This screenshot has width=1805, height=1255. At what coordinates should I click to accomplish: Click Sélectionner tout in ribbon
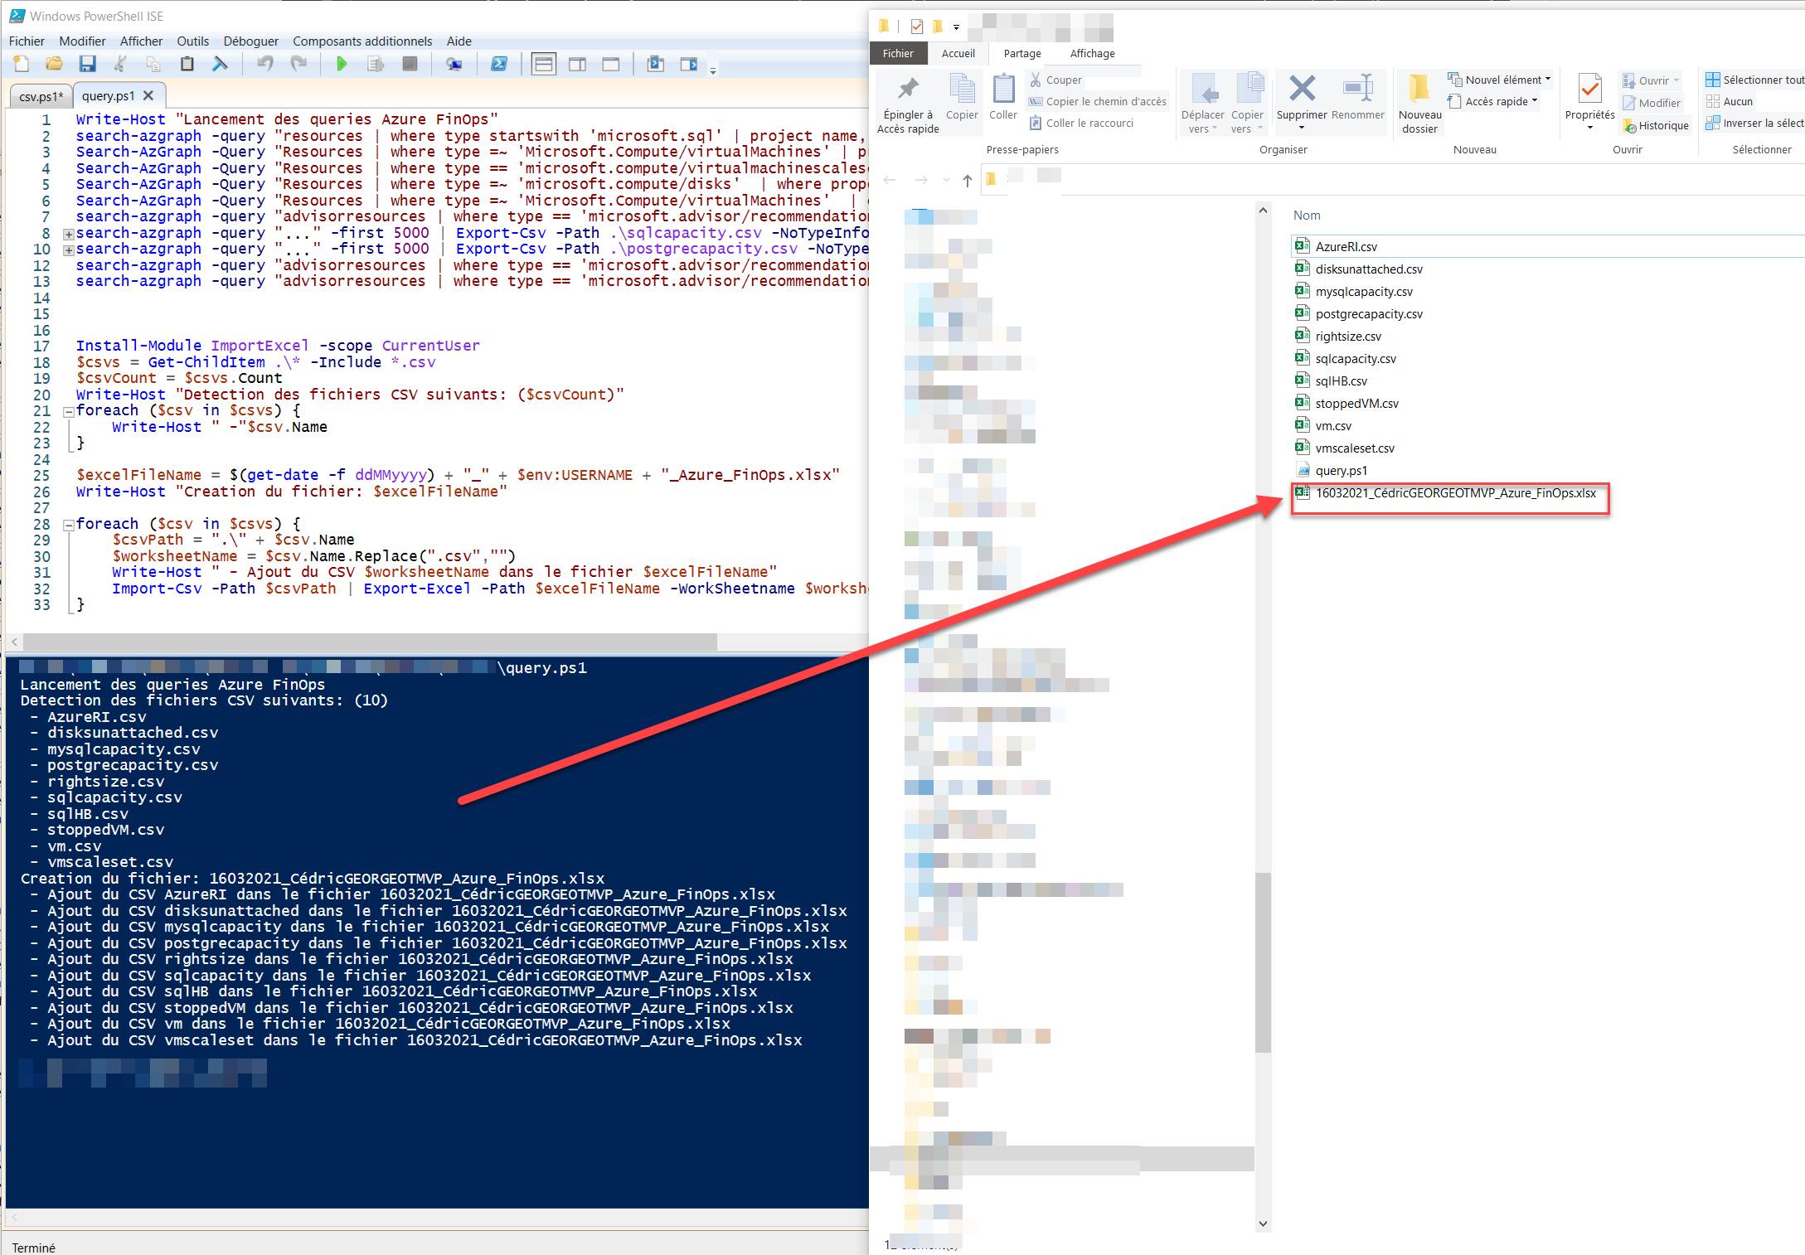1754,80
